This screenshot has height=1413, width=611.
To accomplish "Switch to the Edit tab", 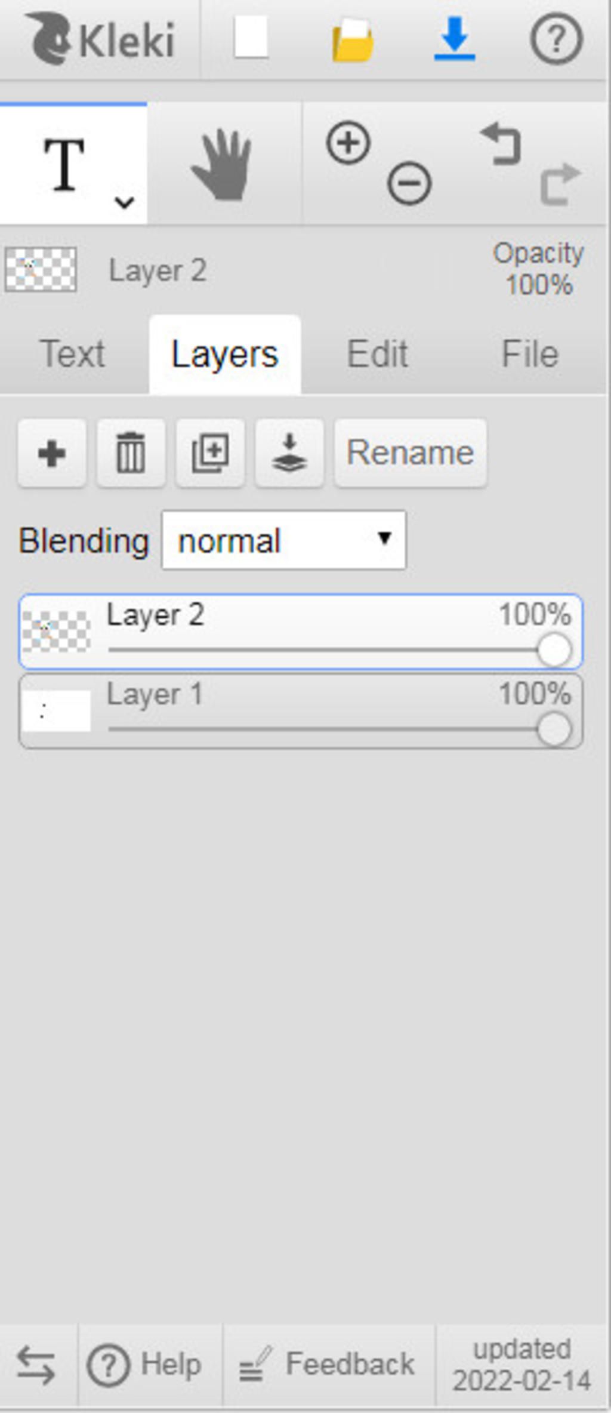I will tap(377, 354).
